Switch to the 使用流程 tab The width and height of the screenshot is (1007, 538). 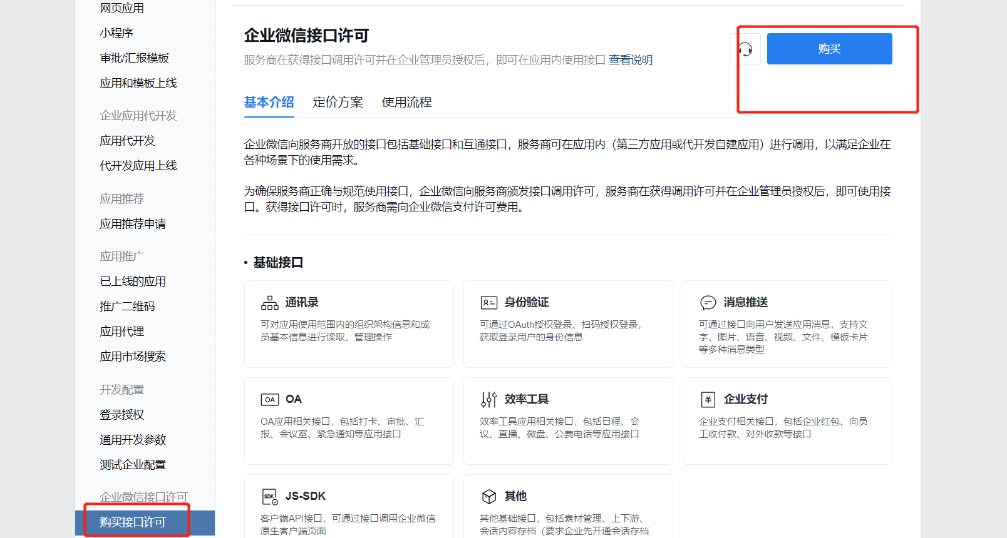pos(407,102)
